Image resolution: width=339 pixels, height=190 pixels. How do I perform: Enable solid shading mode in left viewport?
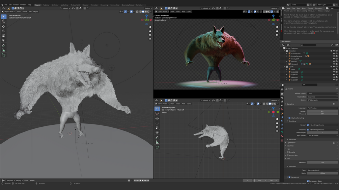pos(143,12)
